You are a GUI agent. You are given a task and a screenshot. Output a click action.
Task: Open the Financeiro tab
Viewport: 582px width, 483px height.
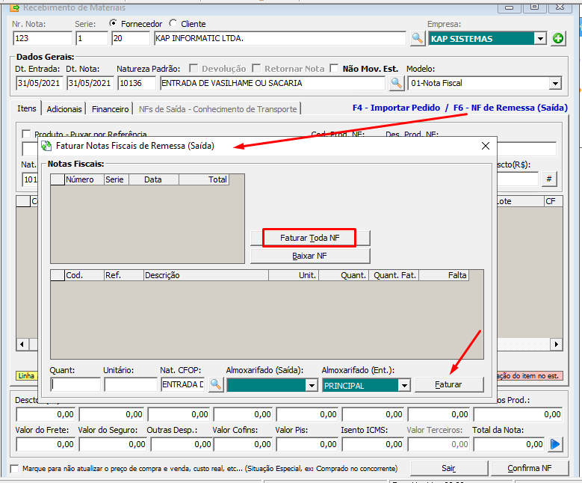point(110,108)
